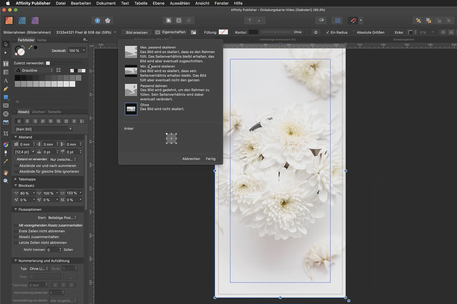The image size is (457, 304).
Task: Click the Fertig button
Action: (x=211, y=158)
